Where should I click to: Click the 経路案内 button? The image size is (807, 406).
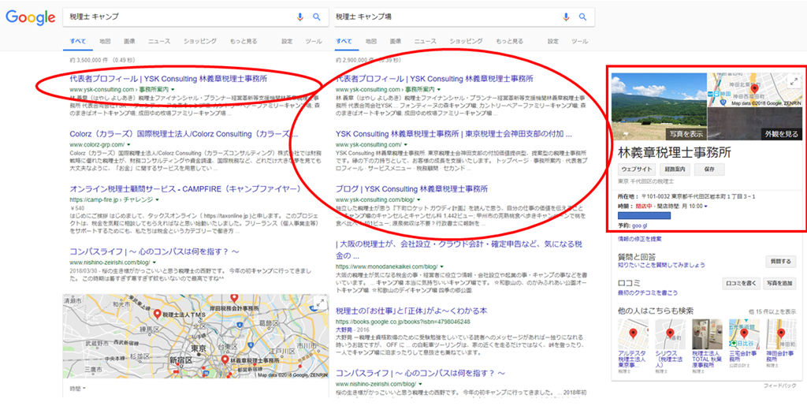click(675, 169)
